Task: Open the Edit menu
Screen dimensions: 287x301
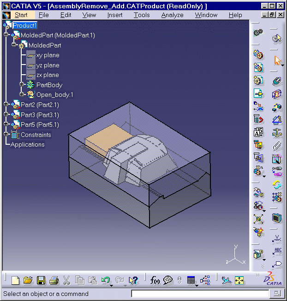Action: pos(66,15)
